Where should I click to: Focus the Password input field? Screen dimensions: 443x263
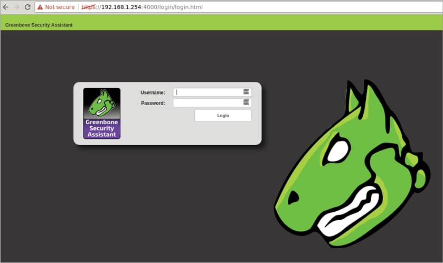pos(212,103)
